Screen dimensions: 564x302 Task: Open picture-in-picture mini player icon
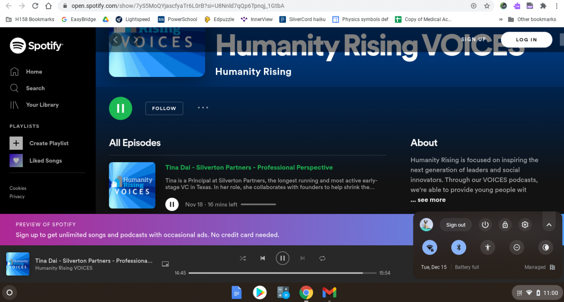coord(165,264)
